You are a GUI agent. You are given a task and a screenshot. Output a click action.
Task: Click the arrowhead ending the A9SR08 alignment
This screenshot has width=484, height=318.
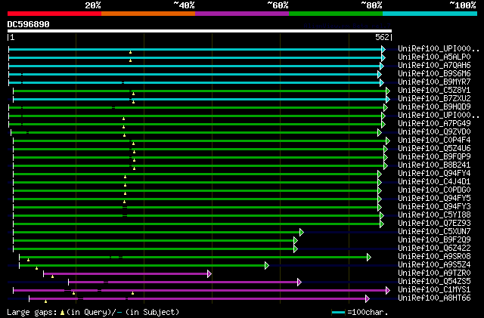(369, 257)
